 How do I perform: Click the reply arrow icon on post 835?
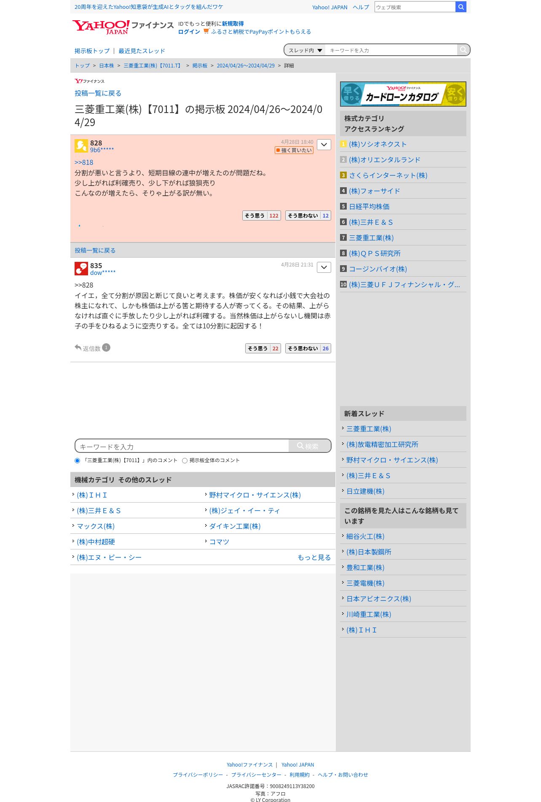pos(78,347)
